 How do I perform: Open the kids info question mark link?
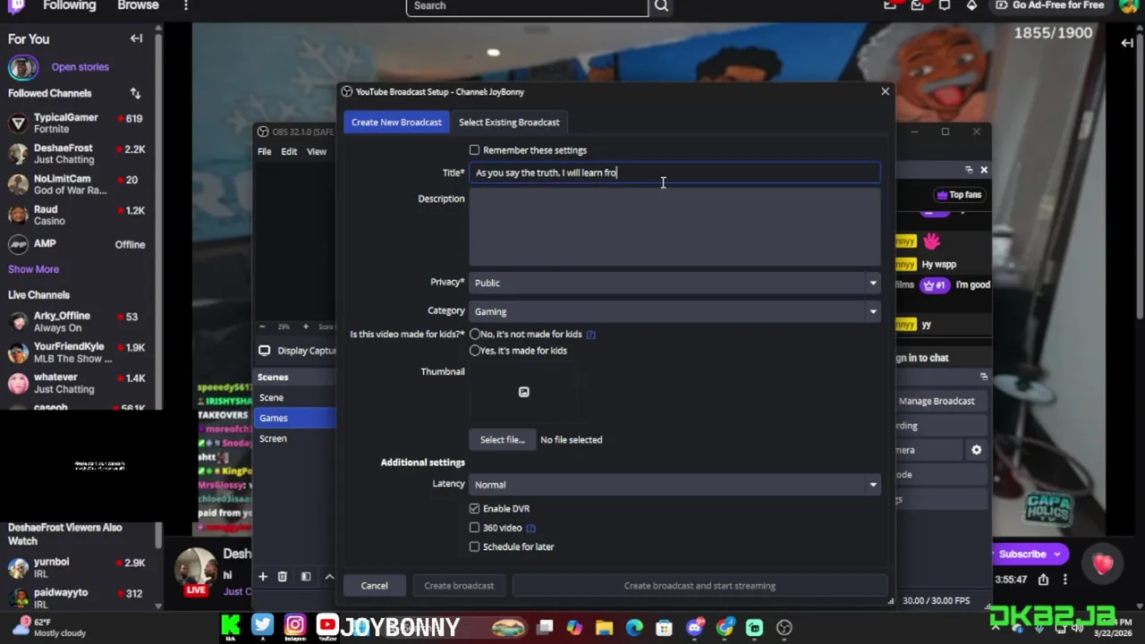[590, 335]
